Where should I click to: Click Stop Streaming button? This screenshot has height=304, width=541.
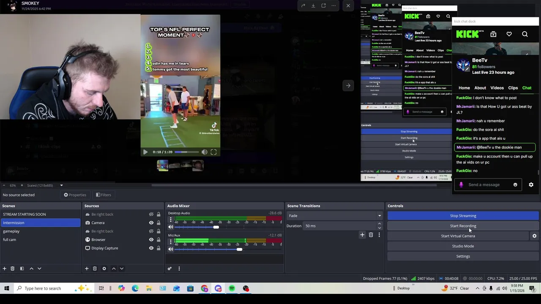pyautogui.click(x=463, y=216)
